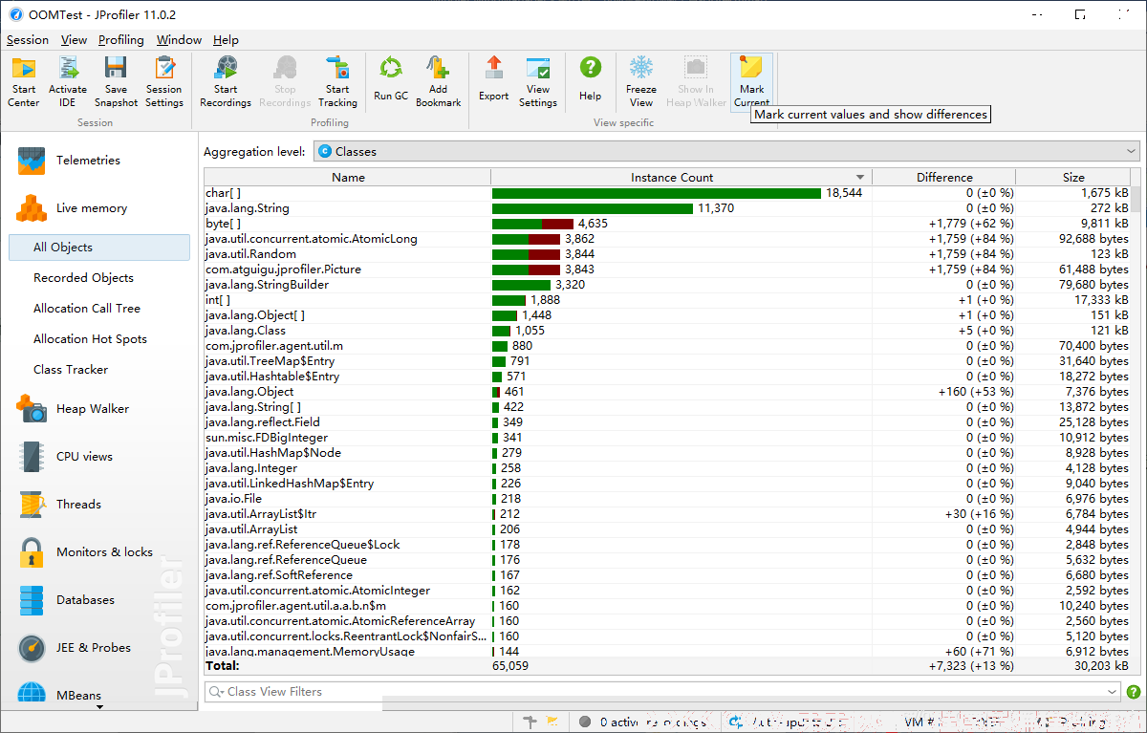This screenshot has width=1147, height=733.
Task: Open the Aggregation level dropdown
Action: tap(726, 151)
